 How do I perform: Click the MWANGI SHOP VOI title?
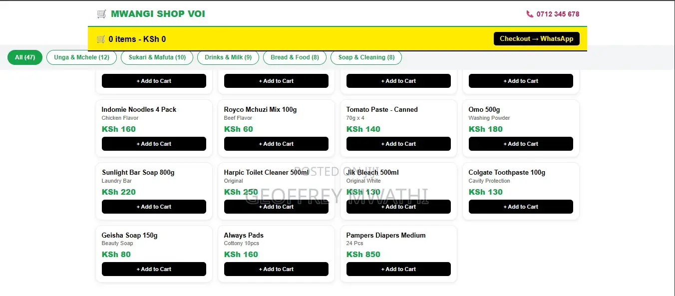click(x=158, y=14)
